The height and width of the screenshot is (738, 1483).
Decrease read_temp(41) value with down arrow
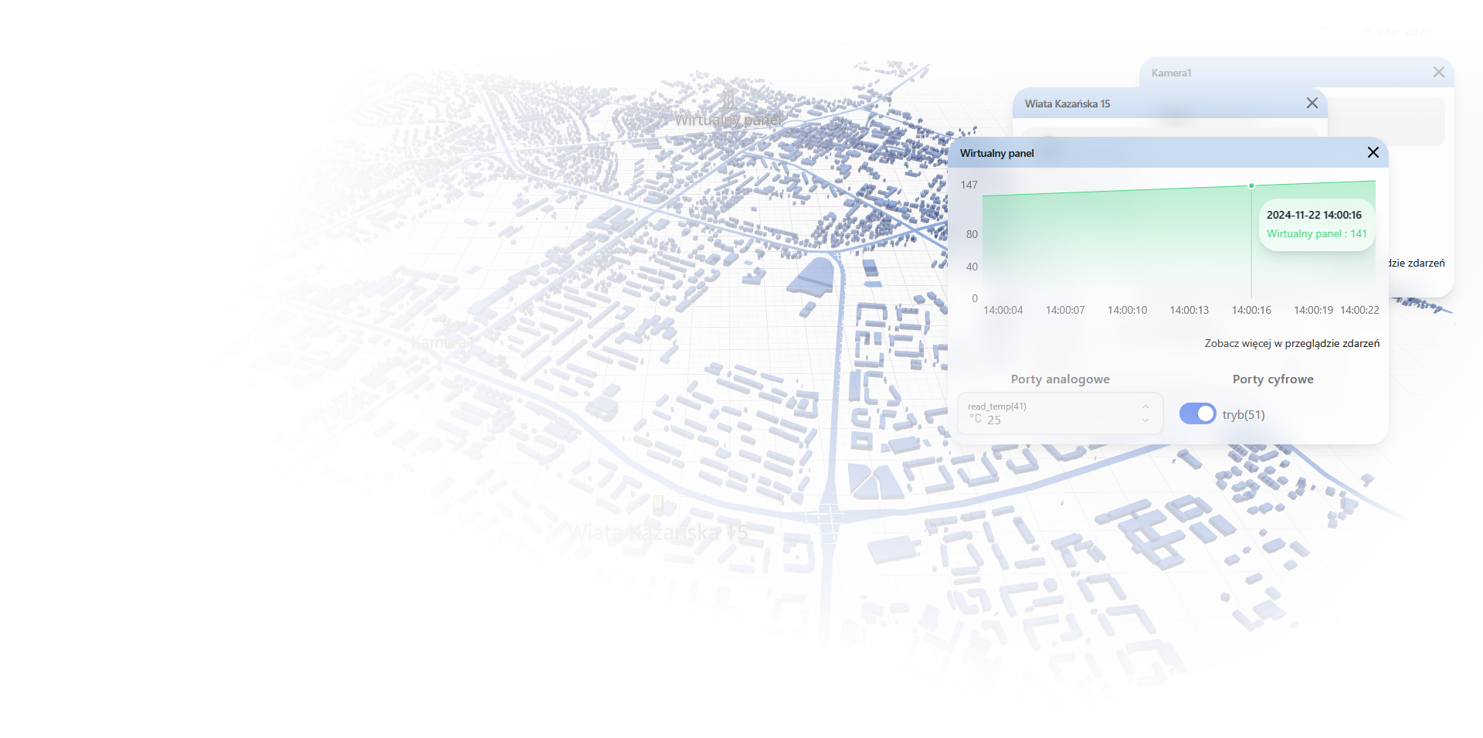(x=1145, y=420)
